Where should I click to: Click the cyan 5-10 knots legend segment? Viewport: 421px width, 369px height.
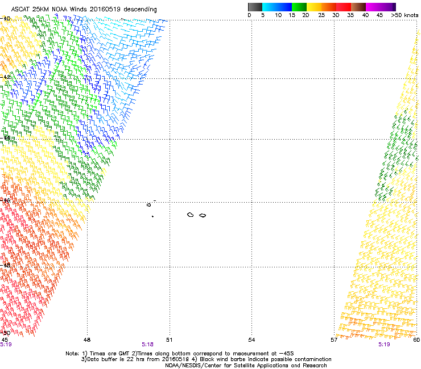click(x=270, y=7)
